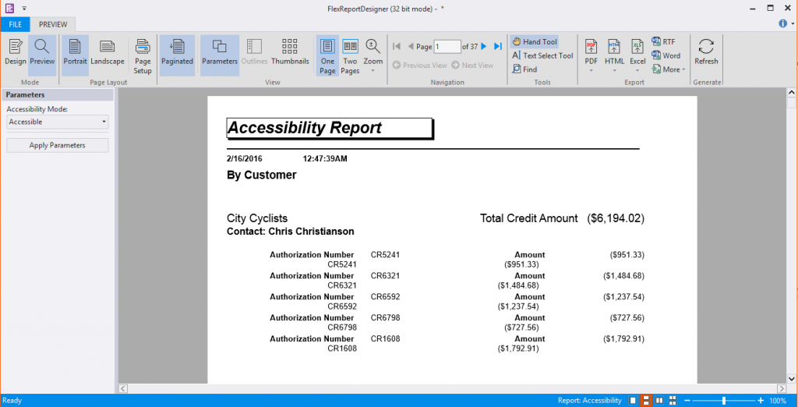Open the info help icon
The height and width of the screenshot is (407, 798).
pos(782,23)
